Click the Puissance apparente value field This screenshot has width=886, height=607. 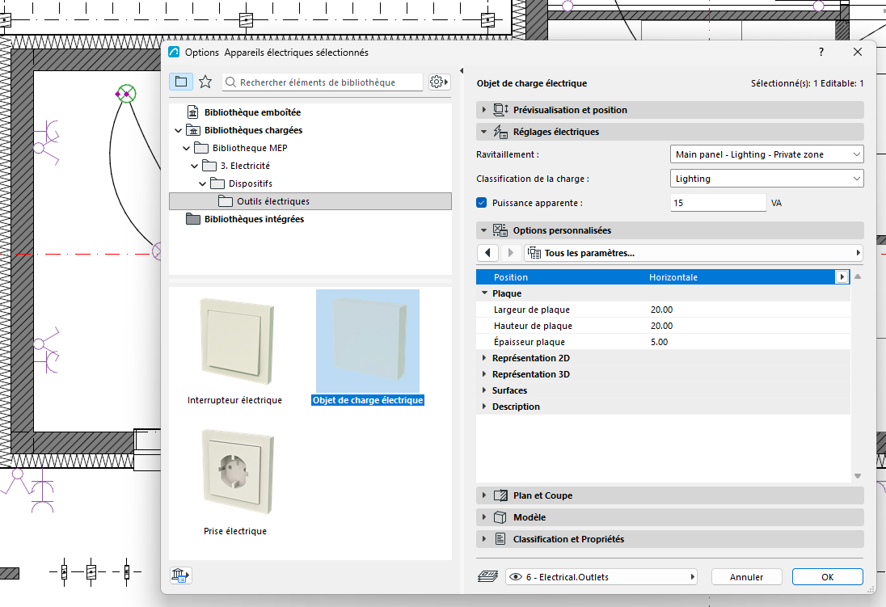pyautogui.click(x=718, y=203)
